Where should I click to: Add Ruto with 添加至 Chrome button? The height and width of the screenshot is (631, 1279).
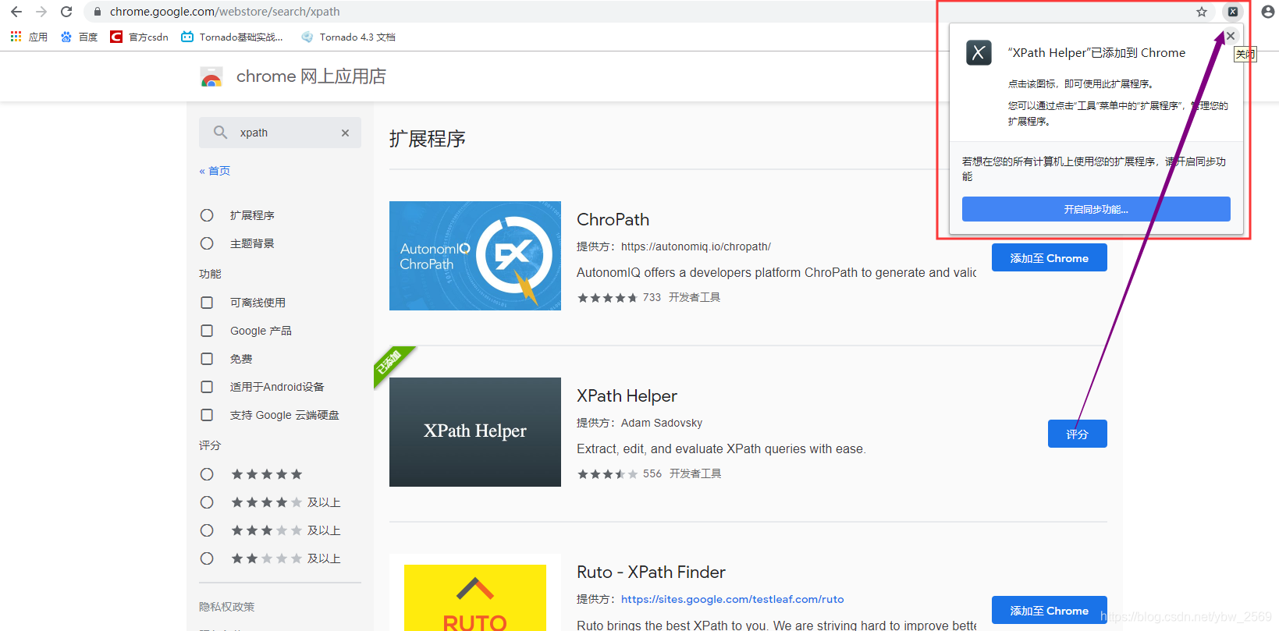(1049, 611)
